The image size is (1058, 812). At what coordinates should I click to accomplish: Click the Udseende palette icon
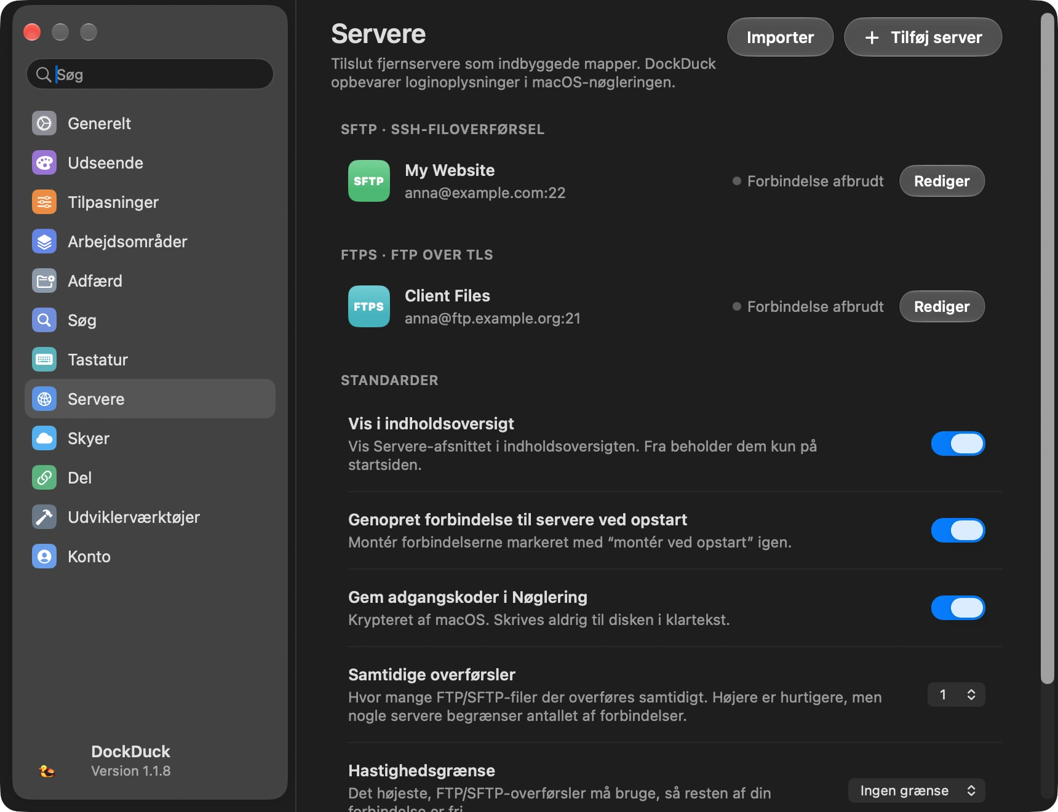(x=44, y=163)
